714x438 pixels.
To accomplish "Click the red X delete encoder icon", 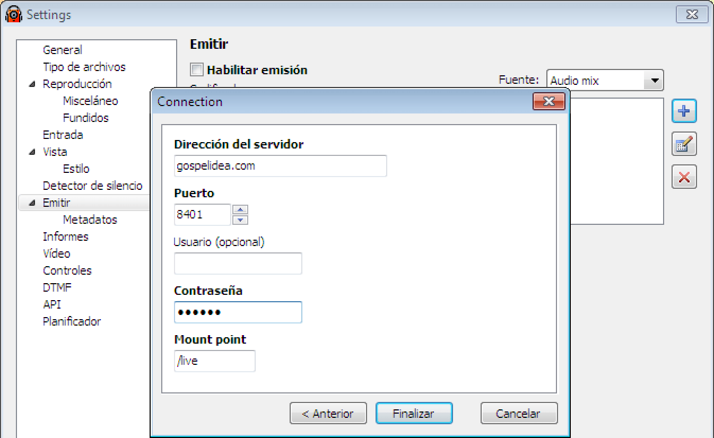I will [684, 177].
